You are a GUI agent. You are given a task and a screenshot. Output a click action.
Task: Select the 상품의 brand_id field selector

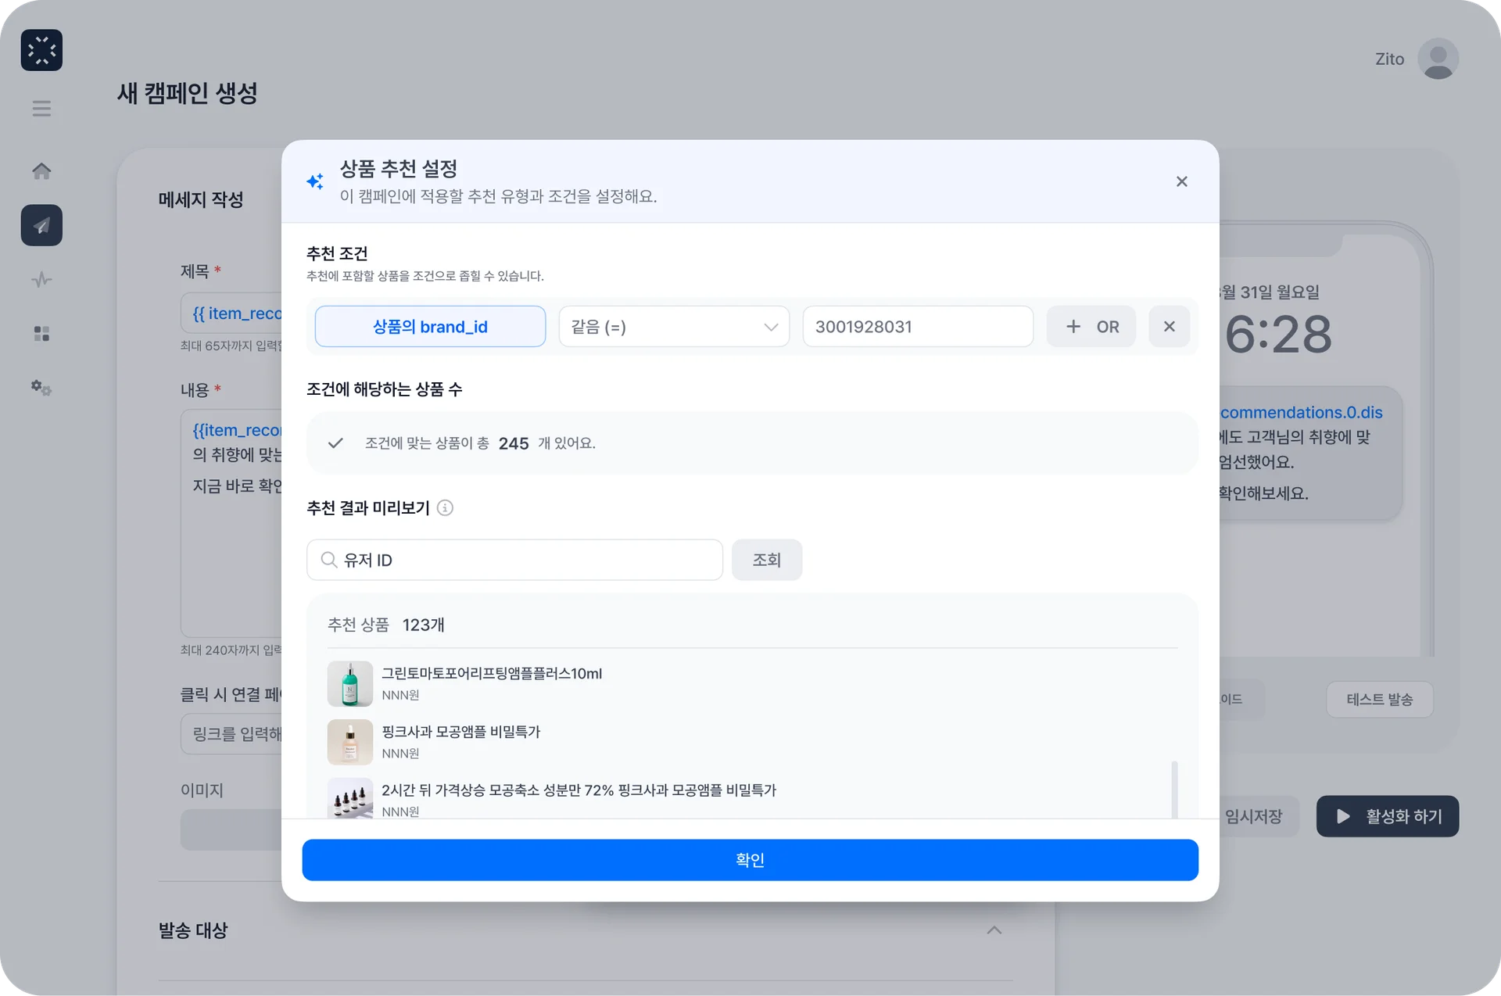[x=430, y=327]
